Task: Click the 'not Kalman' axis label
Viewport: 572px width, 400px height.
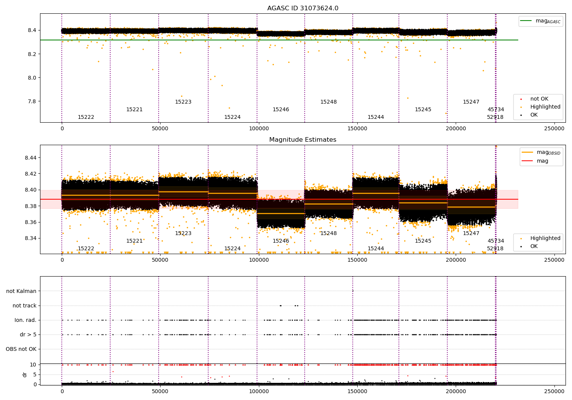Action: pyautogui.click(x=21, y=291)
